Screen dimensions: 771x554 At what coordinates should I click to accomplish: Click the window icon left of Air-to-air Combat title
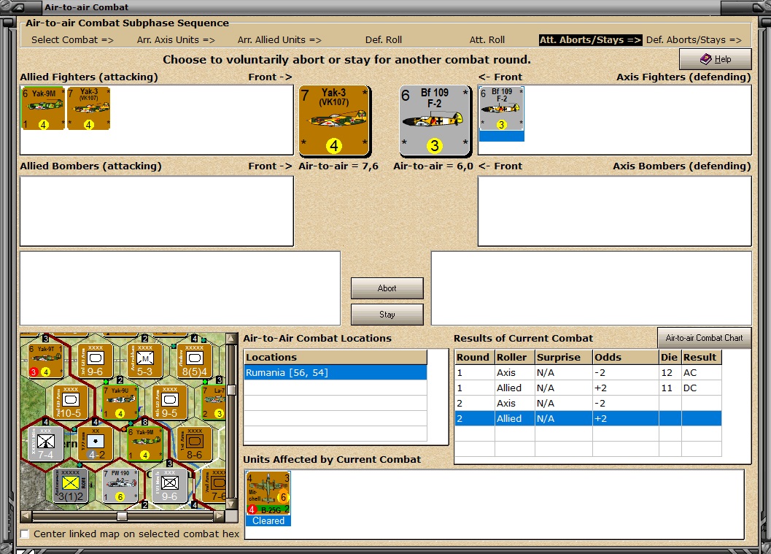[19, 7]
